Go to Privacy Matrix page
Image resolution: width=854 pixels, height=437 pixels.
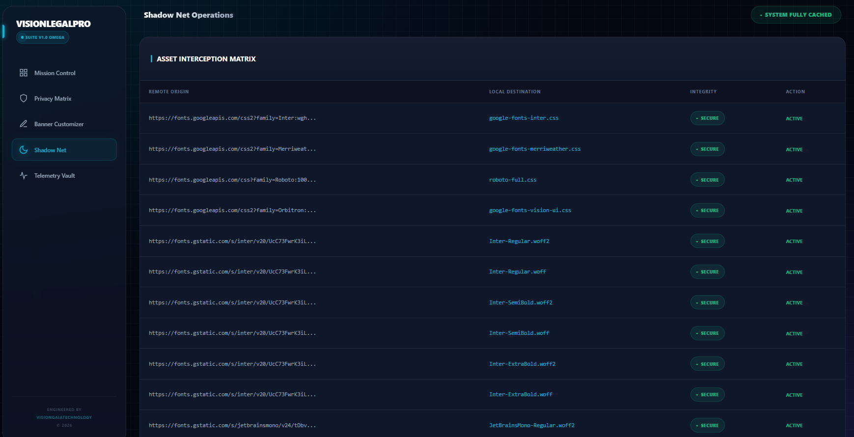(64, 98)
